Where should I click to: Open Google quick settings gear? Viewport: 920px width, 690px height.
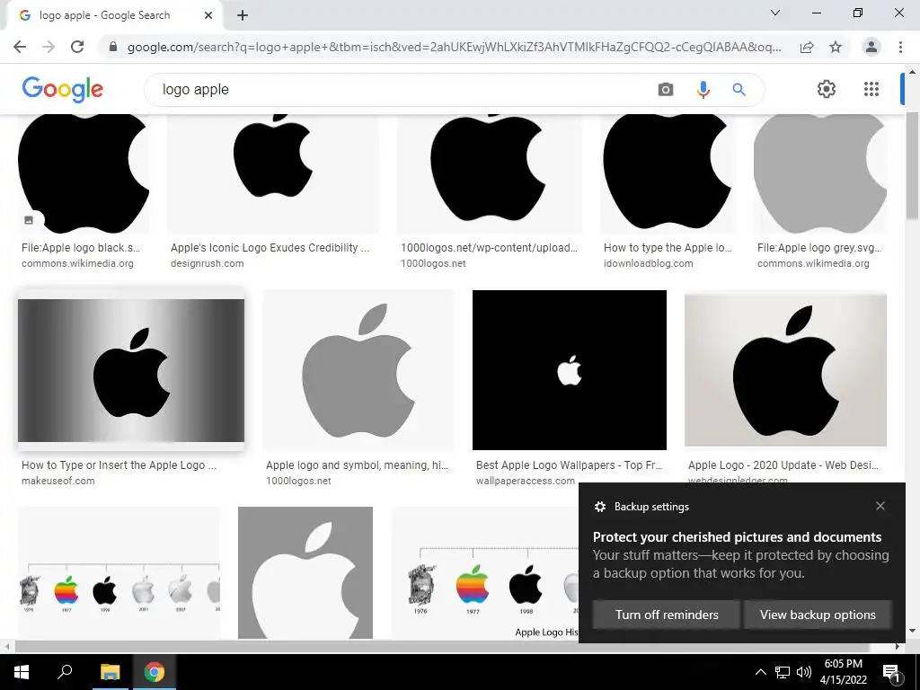coord(827,89)
